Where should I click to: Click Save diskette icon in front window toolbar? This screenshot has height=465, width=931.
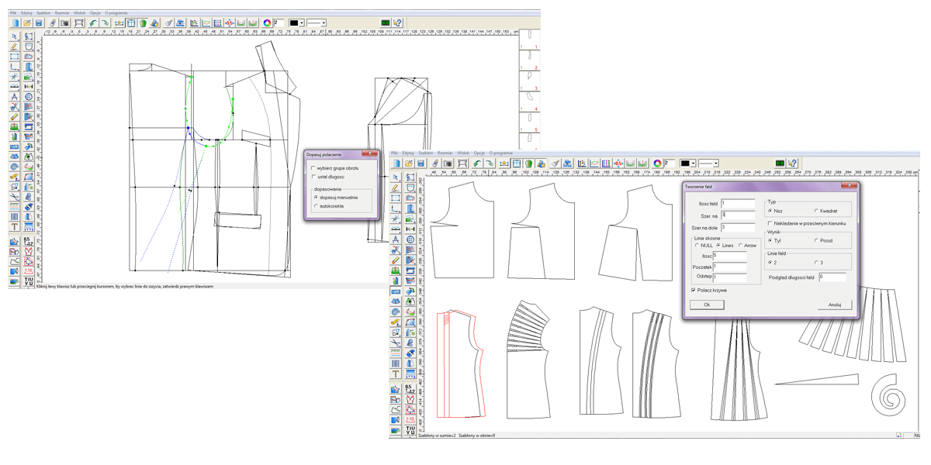click(x=421, y=164)
